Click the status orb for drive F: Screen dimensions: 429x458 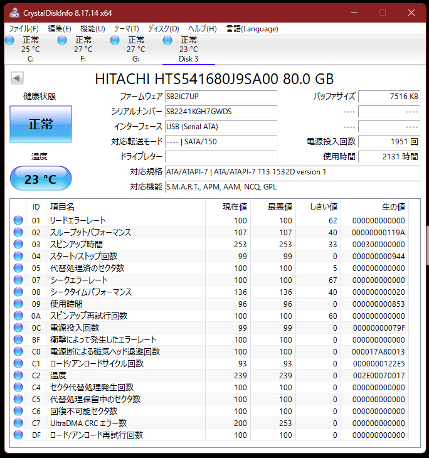tap(62, 41)
